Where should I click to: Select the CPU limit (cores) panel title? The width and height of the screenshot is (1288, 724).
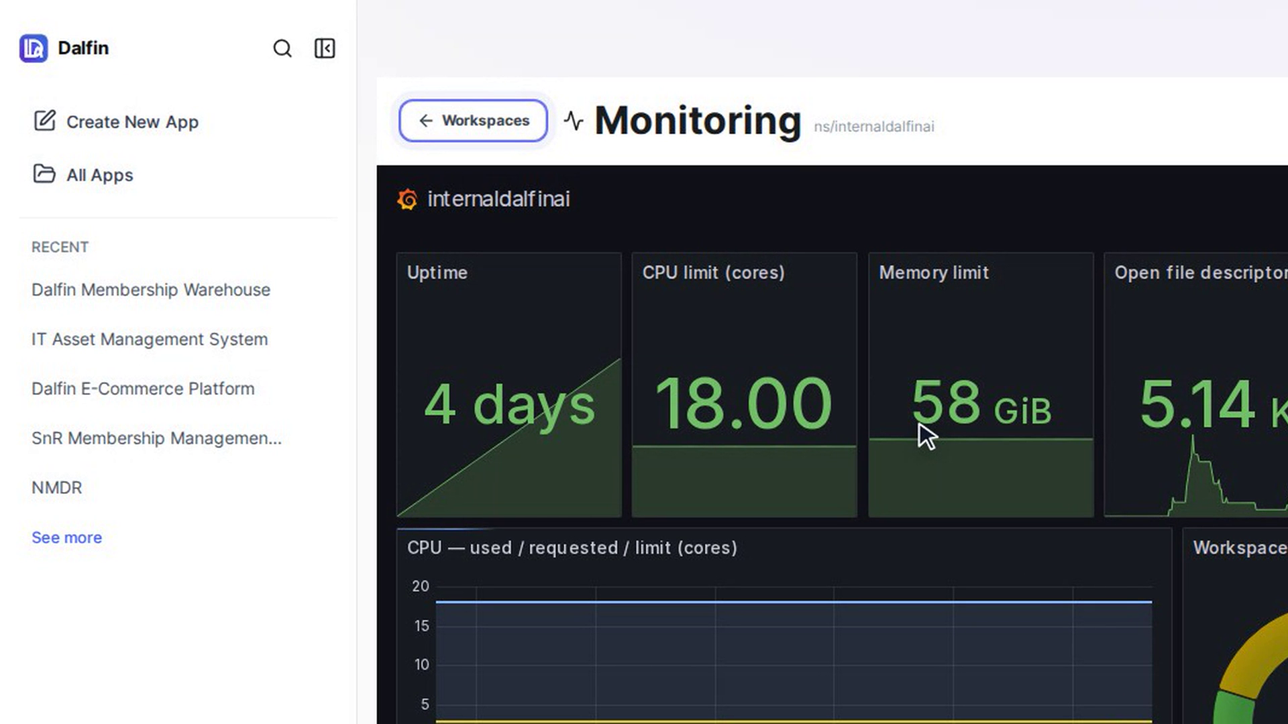[x=714, y=273]
